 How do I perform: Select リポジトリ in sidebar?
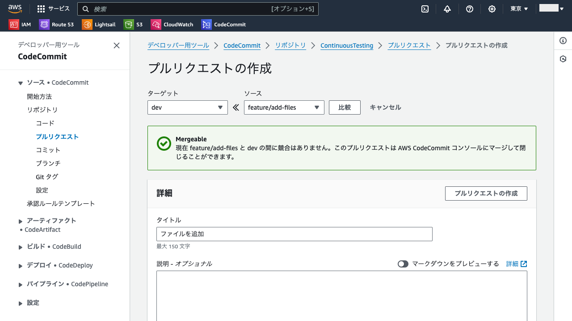[42, 110]
